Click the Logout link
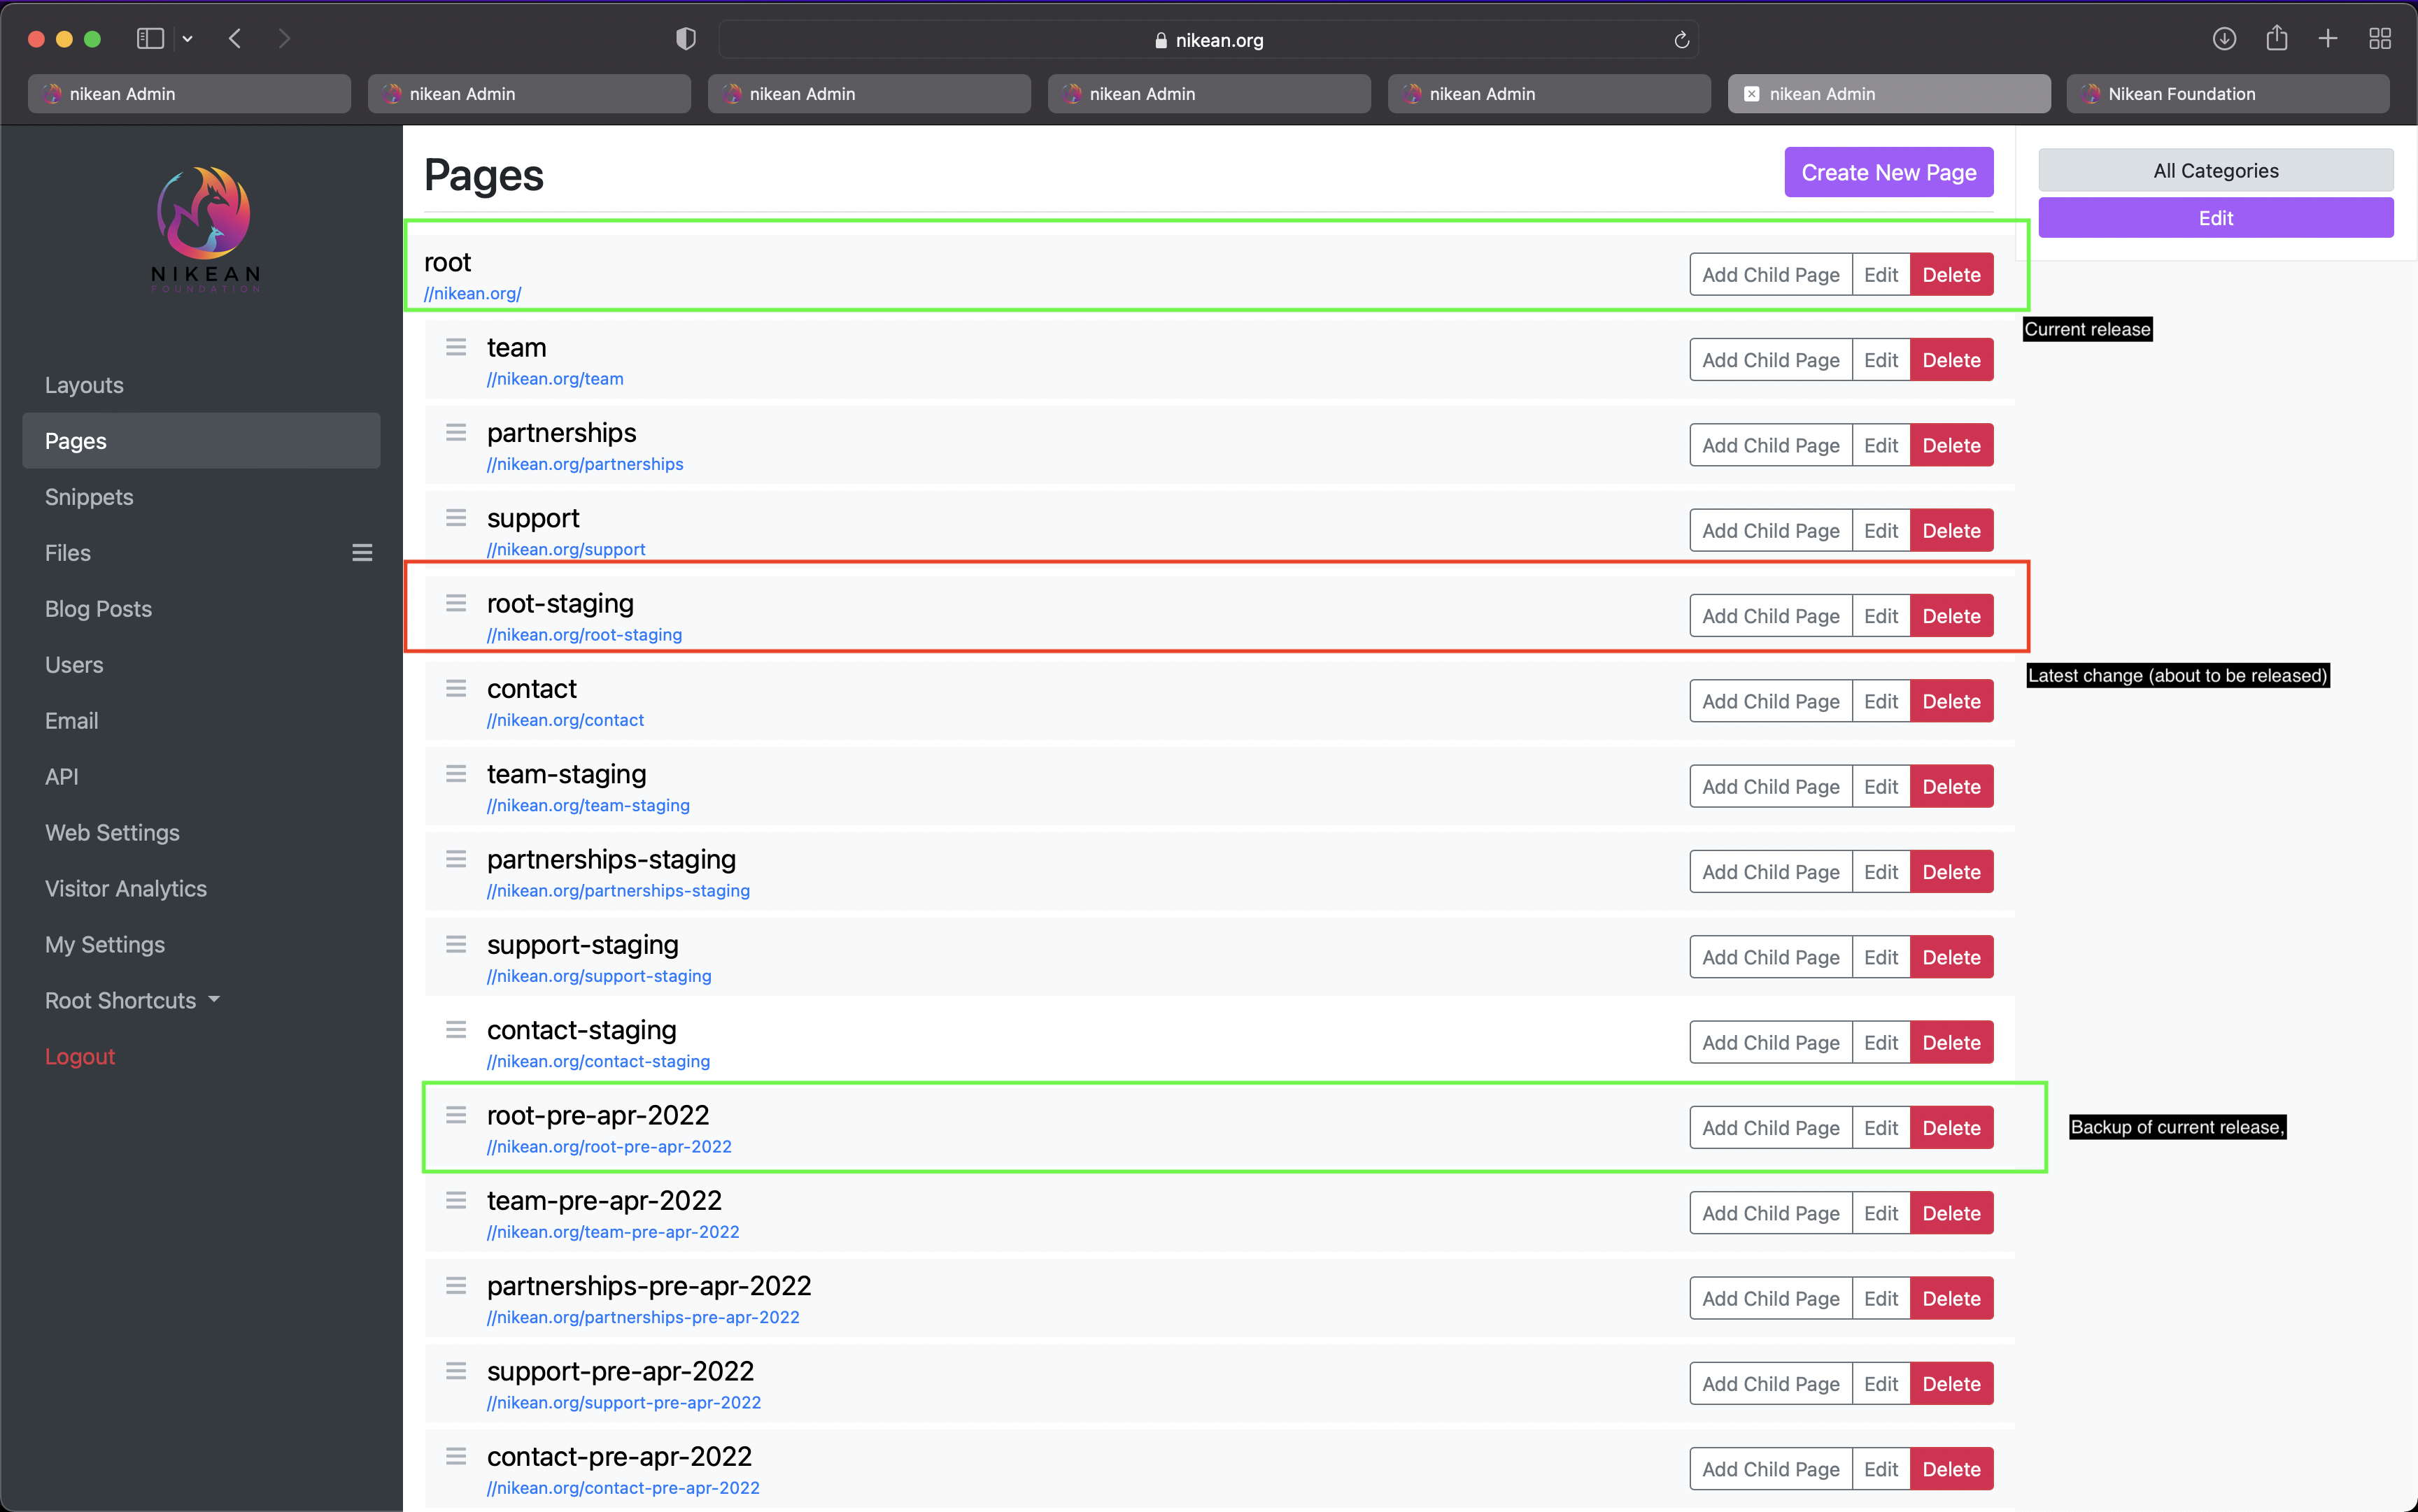Viewport: 2418px width, 1512px height. 80,1057
